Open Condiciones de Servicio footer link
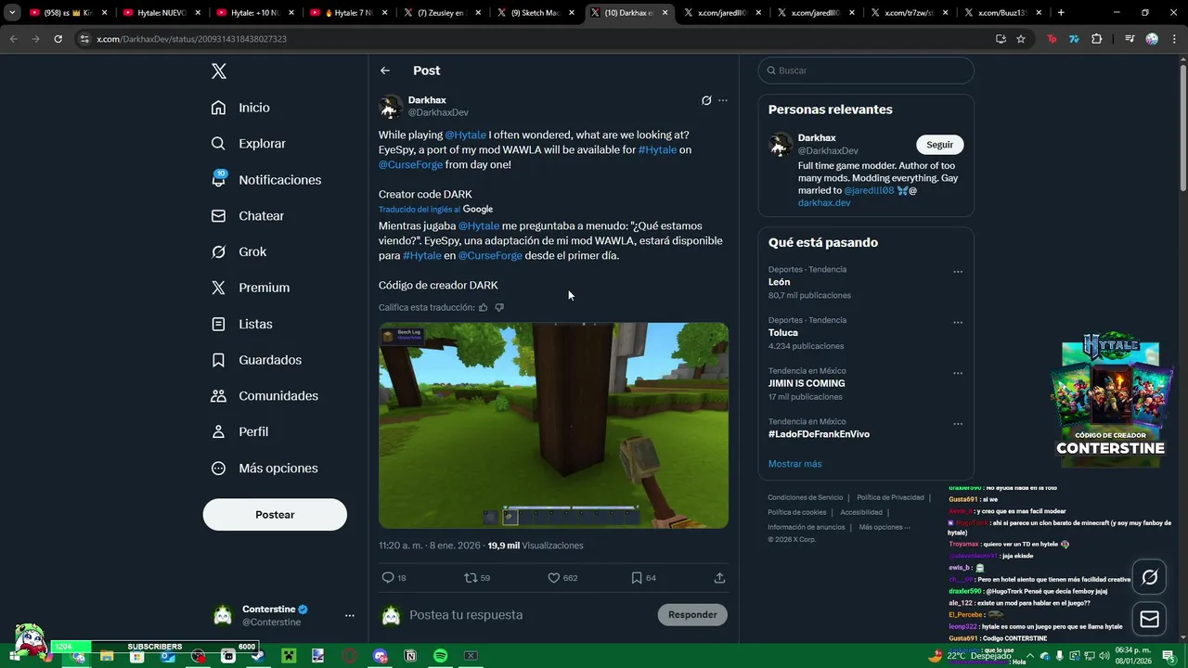Screen dimensions: 1188x668 coord(806,497)
